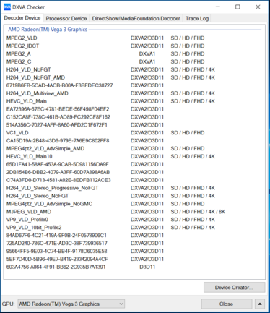270x313 pixels.
Task: Select the HEVC_VLD_Main10 row
Action: coord(135,157)
